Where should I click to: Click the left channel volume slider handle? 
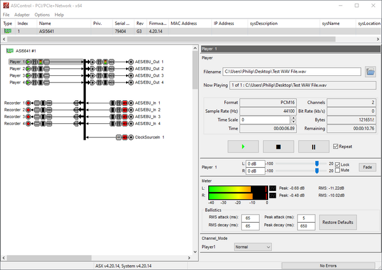pos(316,163)
